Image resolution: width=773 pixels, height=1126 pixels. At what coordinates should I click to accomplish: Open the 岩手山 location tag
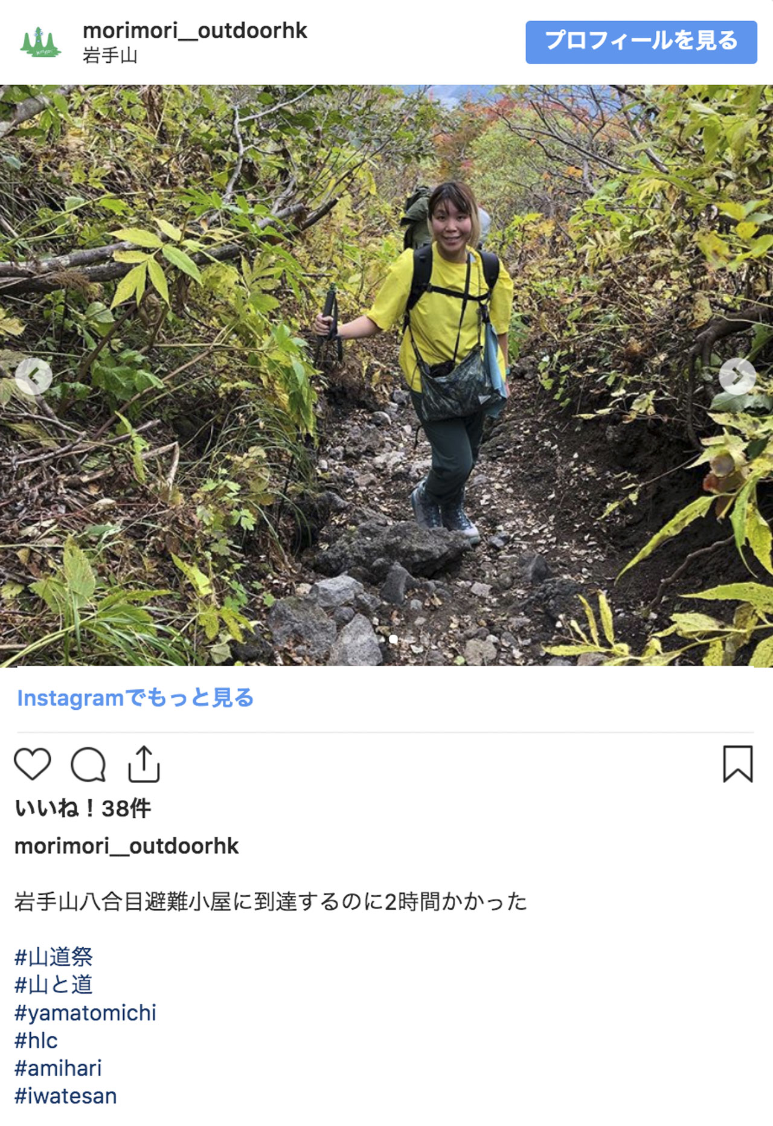110,56
